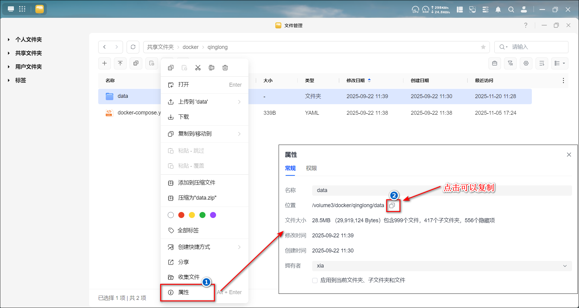The width and height of the screenshot is (579, 308).
Task: Click the trash delete icon in context menu
Action: point(225,68)
